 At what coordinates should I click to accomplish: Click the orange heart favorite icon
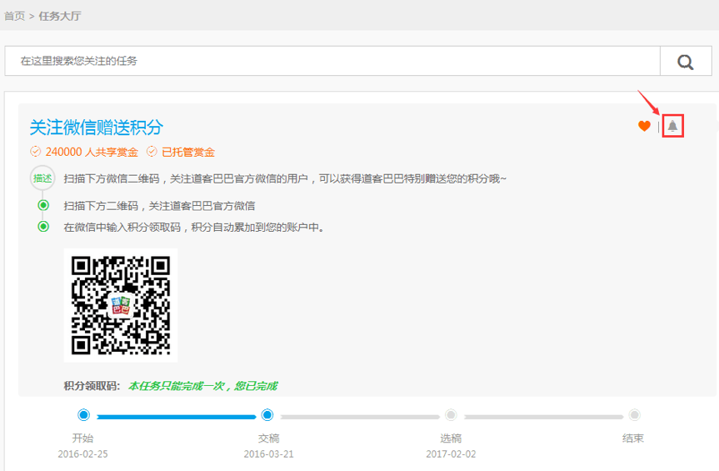[x=644, y=126]
